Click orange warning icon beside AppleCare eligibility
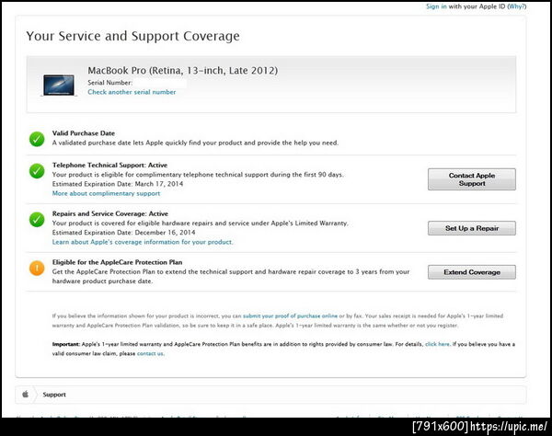552x436 pixels. tap(37, 269)
